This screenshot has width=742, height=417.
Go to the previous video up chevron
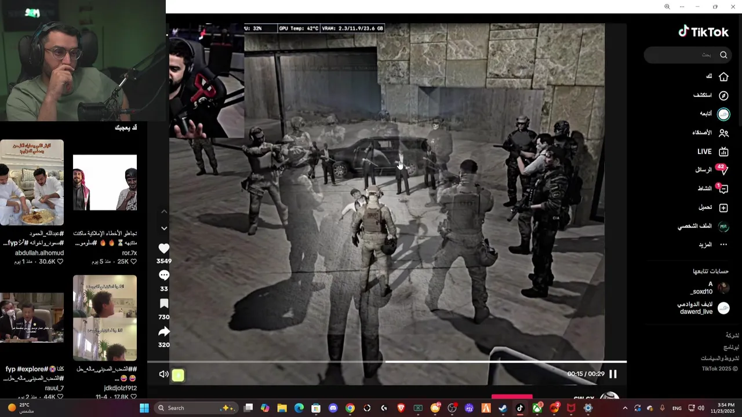tap(164, 211)
